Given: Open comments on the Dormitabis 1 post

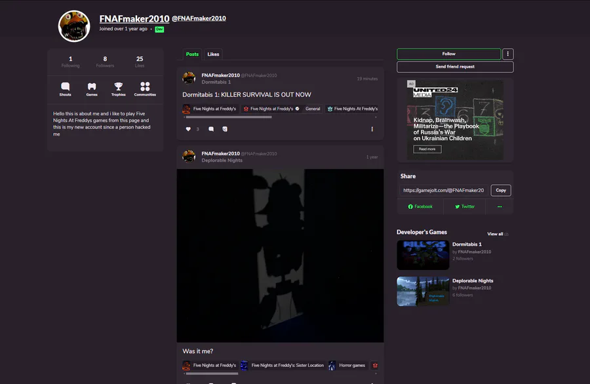Looking at the screenshot, I should pyautogui.click(x=211, y=129).
